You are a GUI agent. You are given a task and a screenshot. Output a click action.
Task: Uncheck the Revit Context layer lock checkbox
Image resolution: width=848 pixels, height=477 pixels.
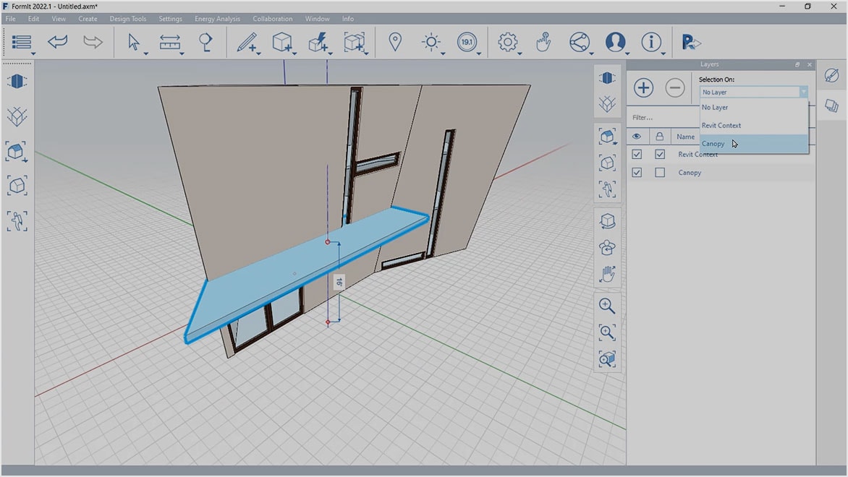(660, 154)
